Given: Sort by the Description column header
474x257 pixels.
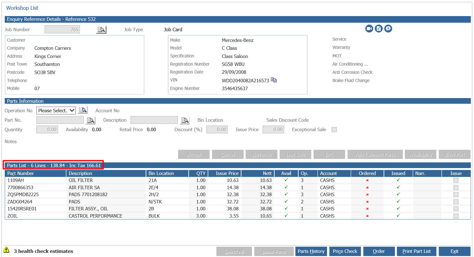Looking at the screenshot, I should (106, 173).
